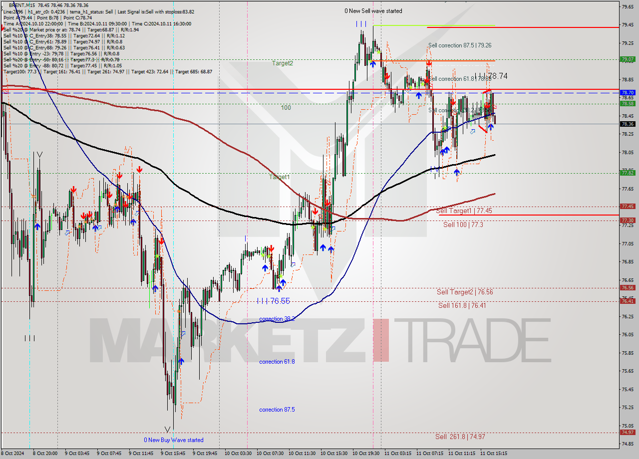Click the '8 Oct 2024' time label
This screenshot has height=459, width=639.
tap(13, 454)
